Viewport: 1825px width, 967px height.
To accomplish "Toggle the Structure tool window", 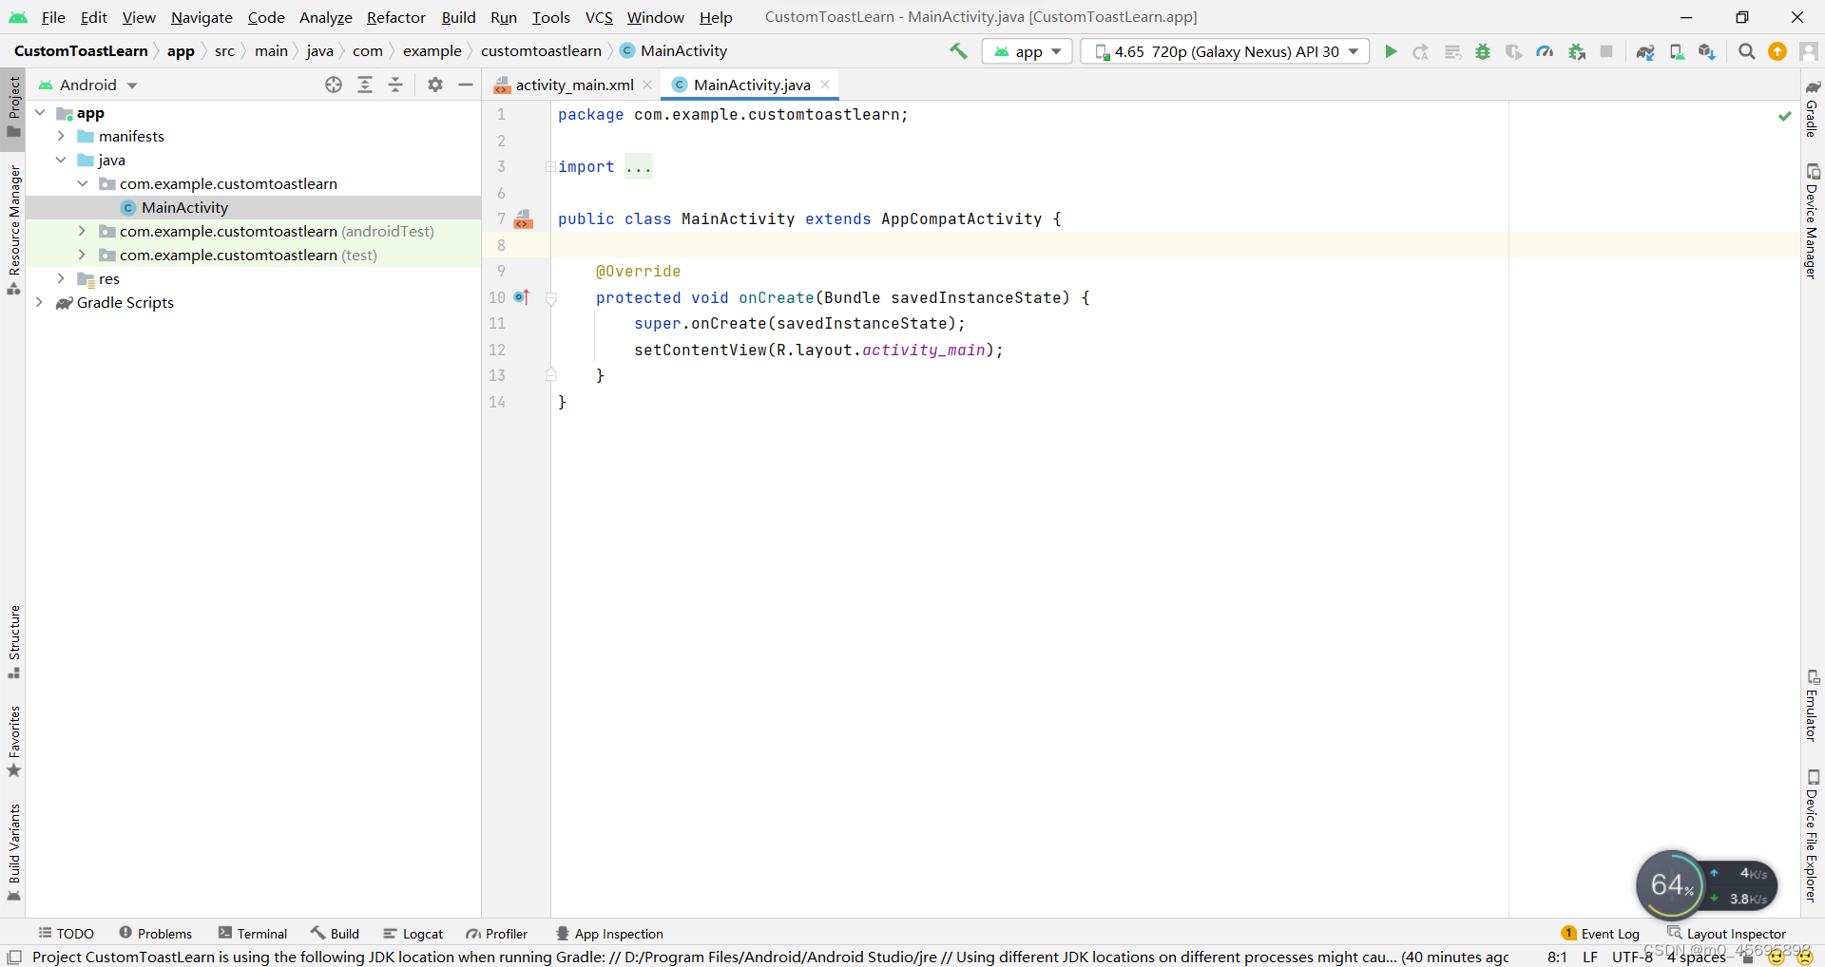I will coord(13,642).
